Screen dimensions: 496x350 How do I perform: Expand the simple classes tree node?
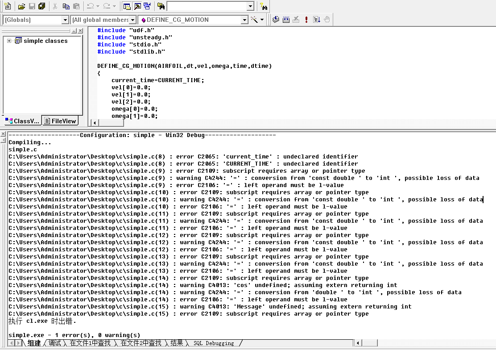(9, 41)
